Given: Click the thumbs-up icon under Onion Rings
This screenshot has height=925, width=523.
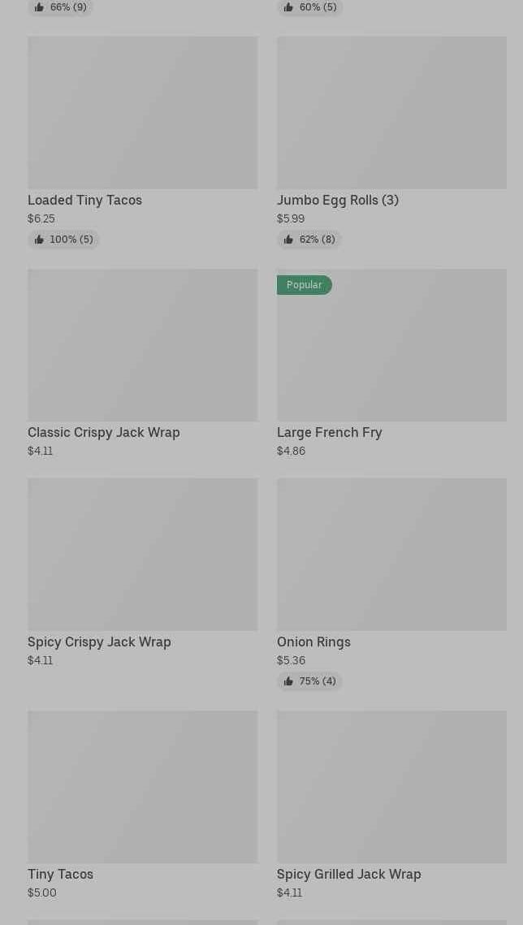Looking at the screenshot, I should pos(288,681).
